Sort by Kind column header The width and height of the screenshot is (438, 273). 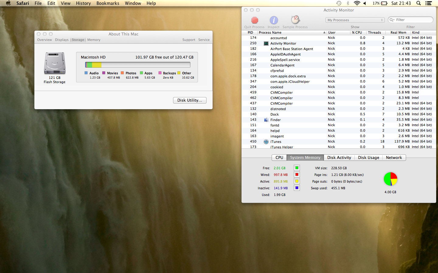423,32
